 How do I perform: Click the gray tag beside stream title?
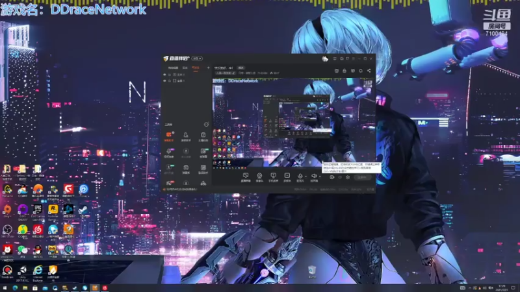[241, 68]
